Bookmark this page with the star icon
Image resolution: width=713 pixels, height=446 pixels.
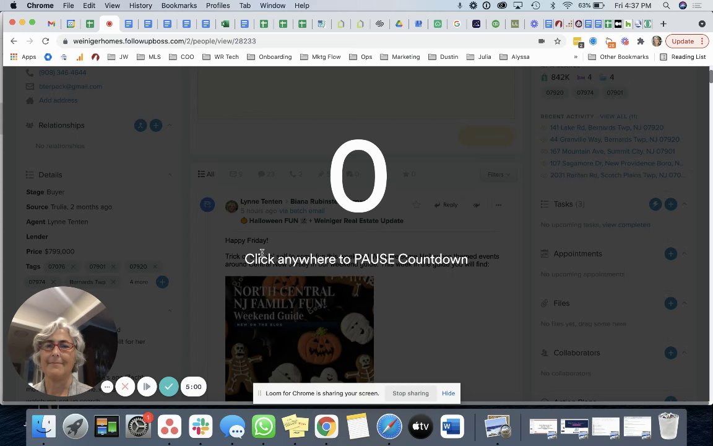(558, 41)
